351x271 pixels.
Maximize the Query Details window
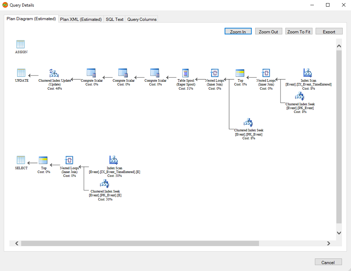pyautogui.click(x=328, y=5)
